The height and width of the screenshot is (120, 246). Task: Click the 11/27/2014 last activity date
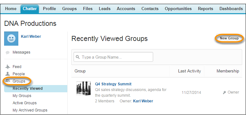click(191, 93)
